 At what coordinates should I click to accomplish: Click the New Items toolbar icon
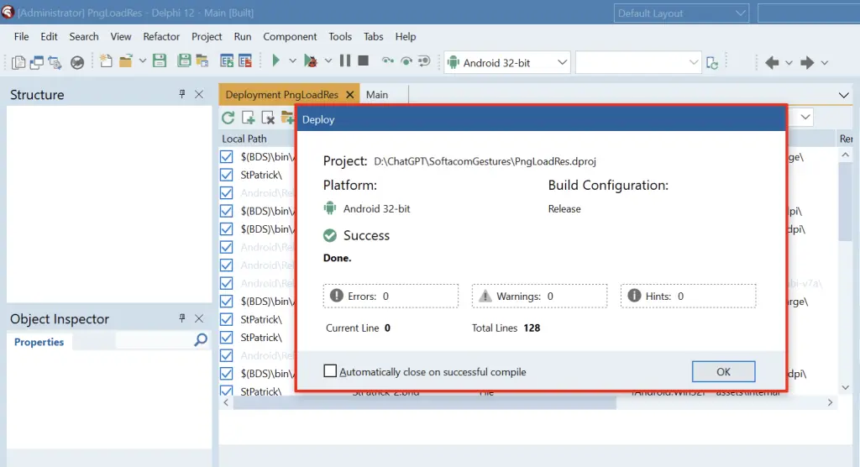tap(106, 61)
